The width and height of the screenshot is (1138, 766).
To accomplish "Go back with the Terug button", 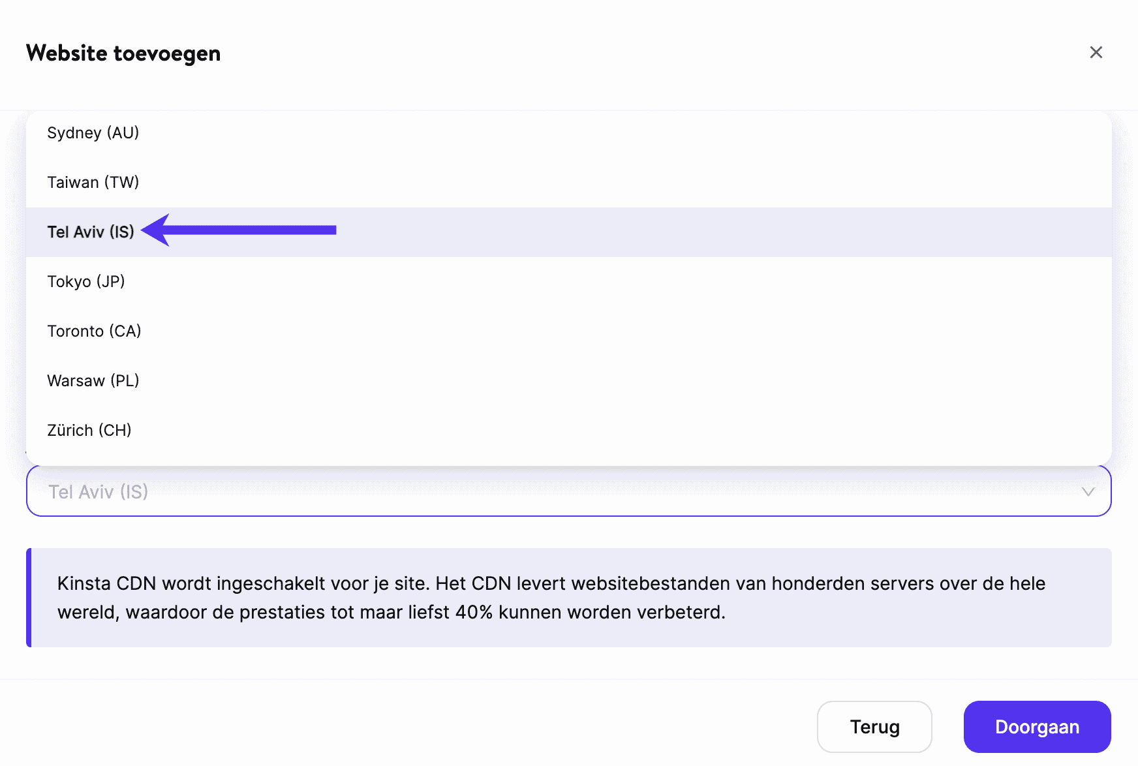I will pyautogui.click(x=874, y=727).
